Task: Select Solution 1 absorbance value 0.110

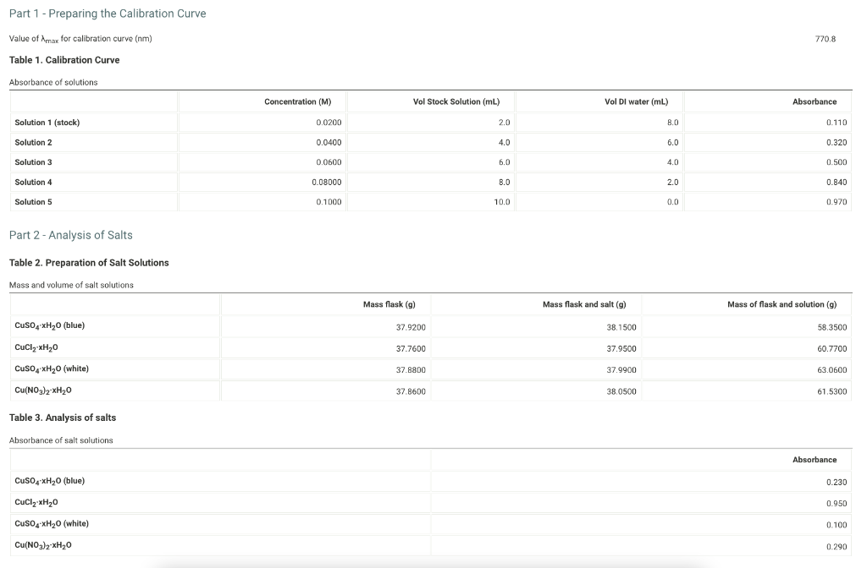Action: 837,123
